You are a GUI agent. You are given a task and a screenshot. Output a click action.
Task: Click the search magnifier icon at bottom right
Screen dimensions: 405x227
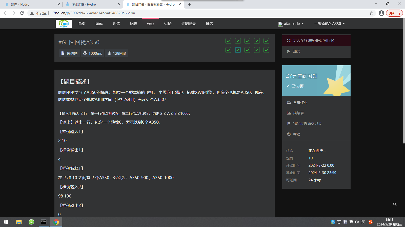(395, 204)
